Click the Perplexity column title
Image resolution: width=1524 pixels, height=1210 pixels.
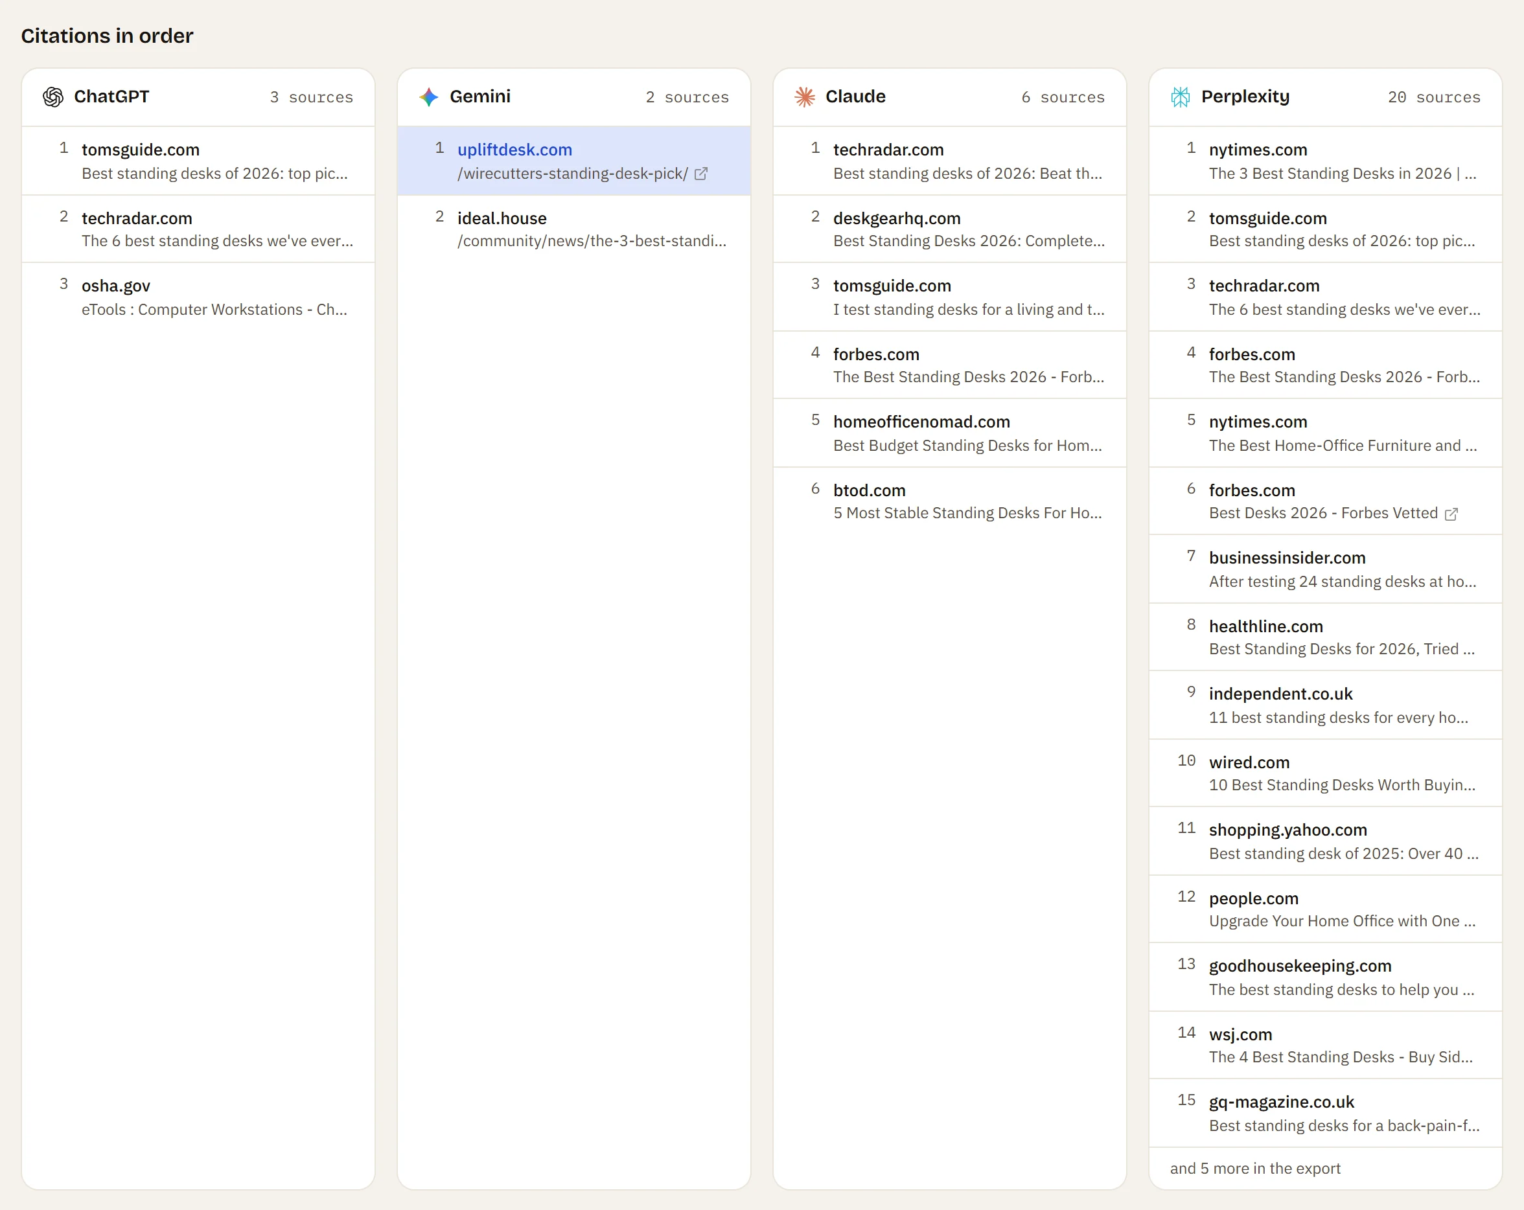pyautogui.click(x=1245, y=97)
